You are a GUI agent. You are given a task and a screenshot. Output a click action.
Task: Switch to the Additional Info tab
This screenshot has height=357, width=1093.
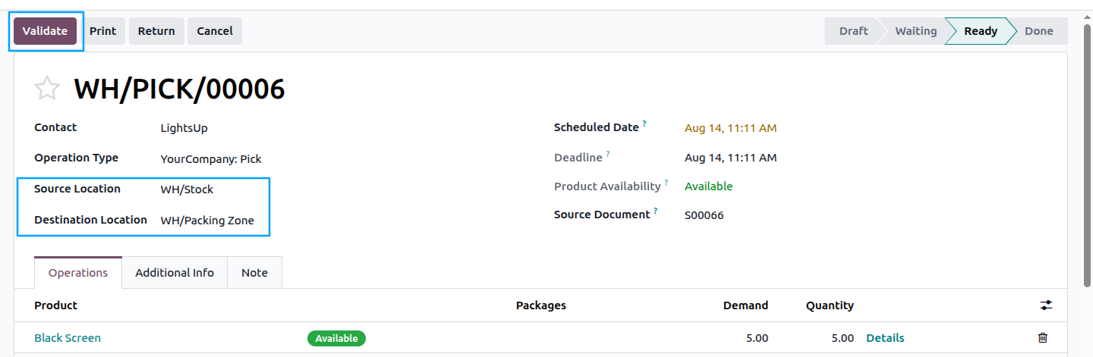pyautogui.click(x=175, y=273)
